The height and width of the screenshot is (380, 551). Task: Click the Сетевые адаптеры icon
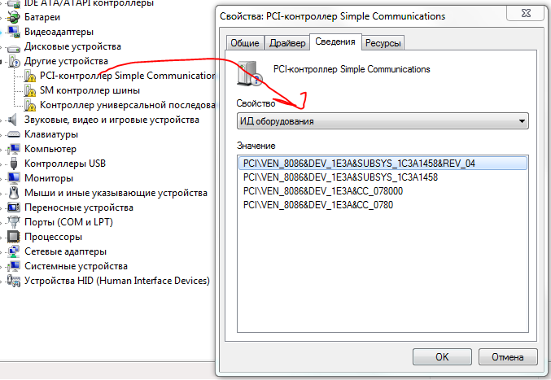(14, 251)
